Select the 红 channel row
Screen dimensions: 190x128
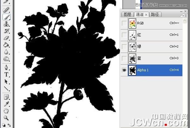pyautogui.click(x=155, y=35)
